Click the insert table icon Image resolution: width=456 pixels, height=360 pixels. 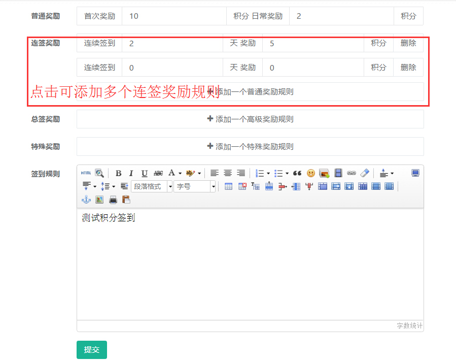click(x=229, y=186)
